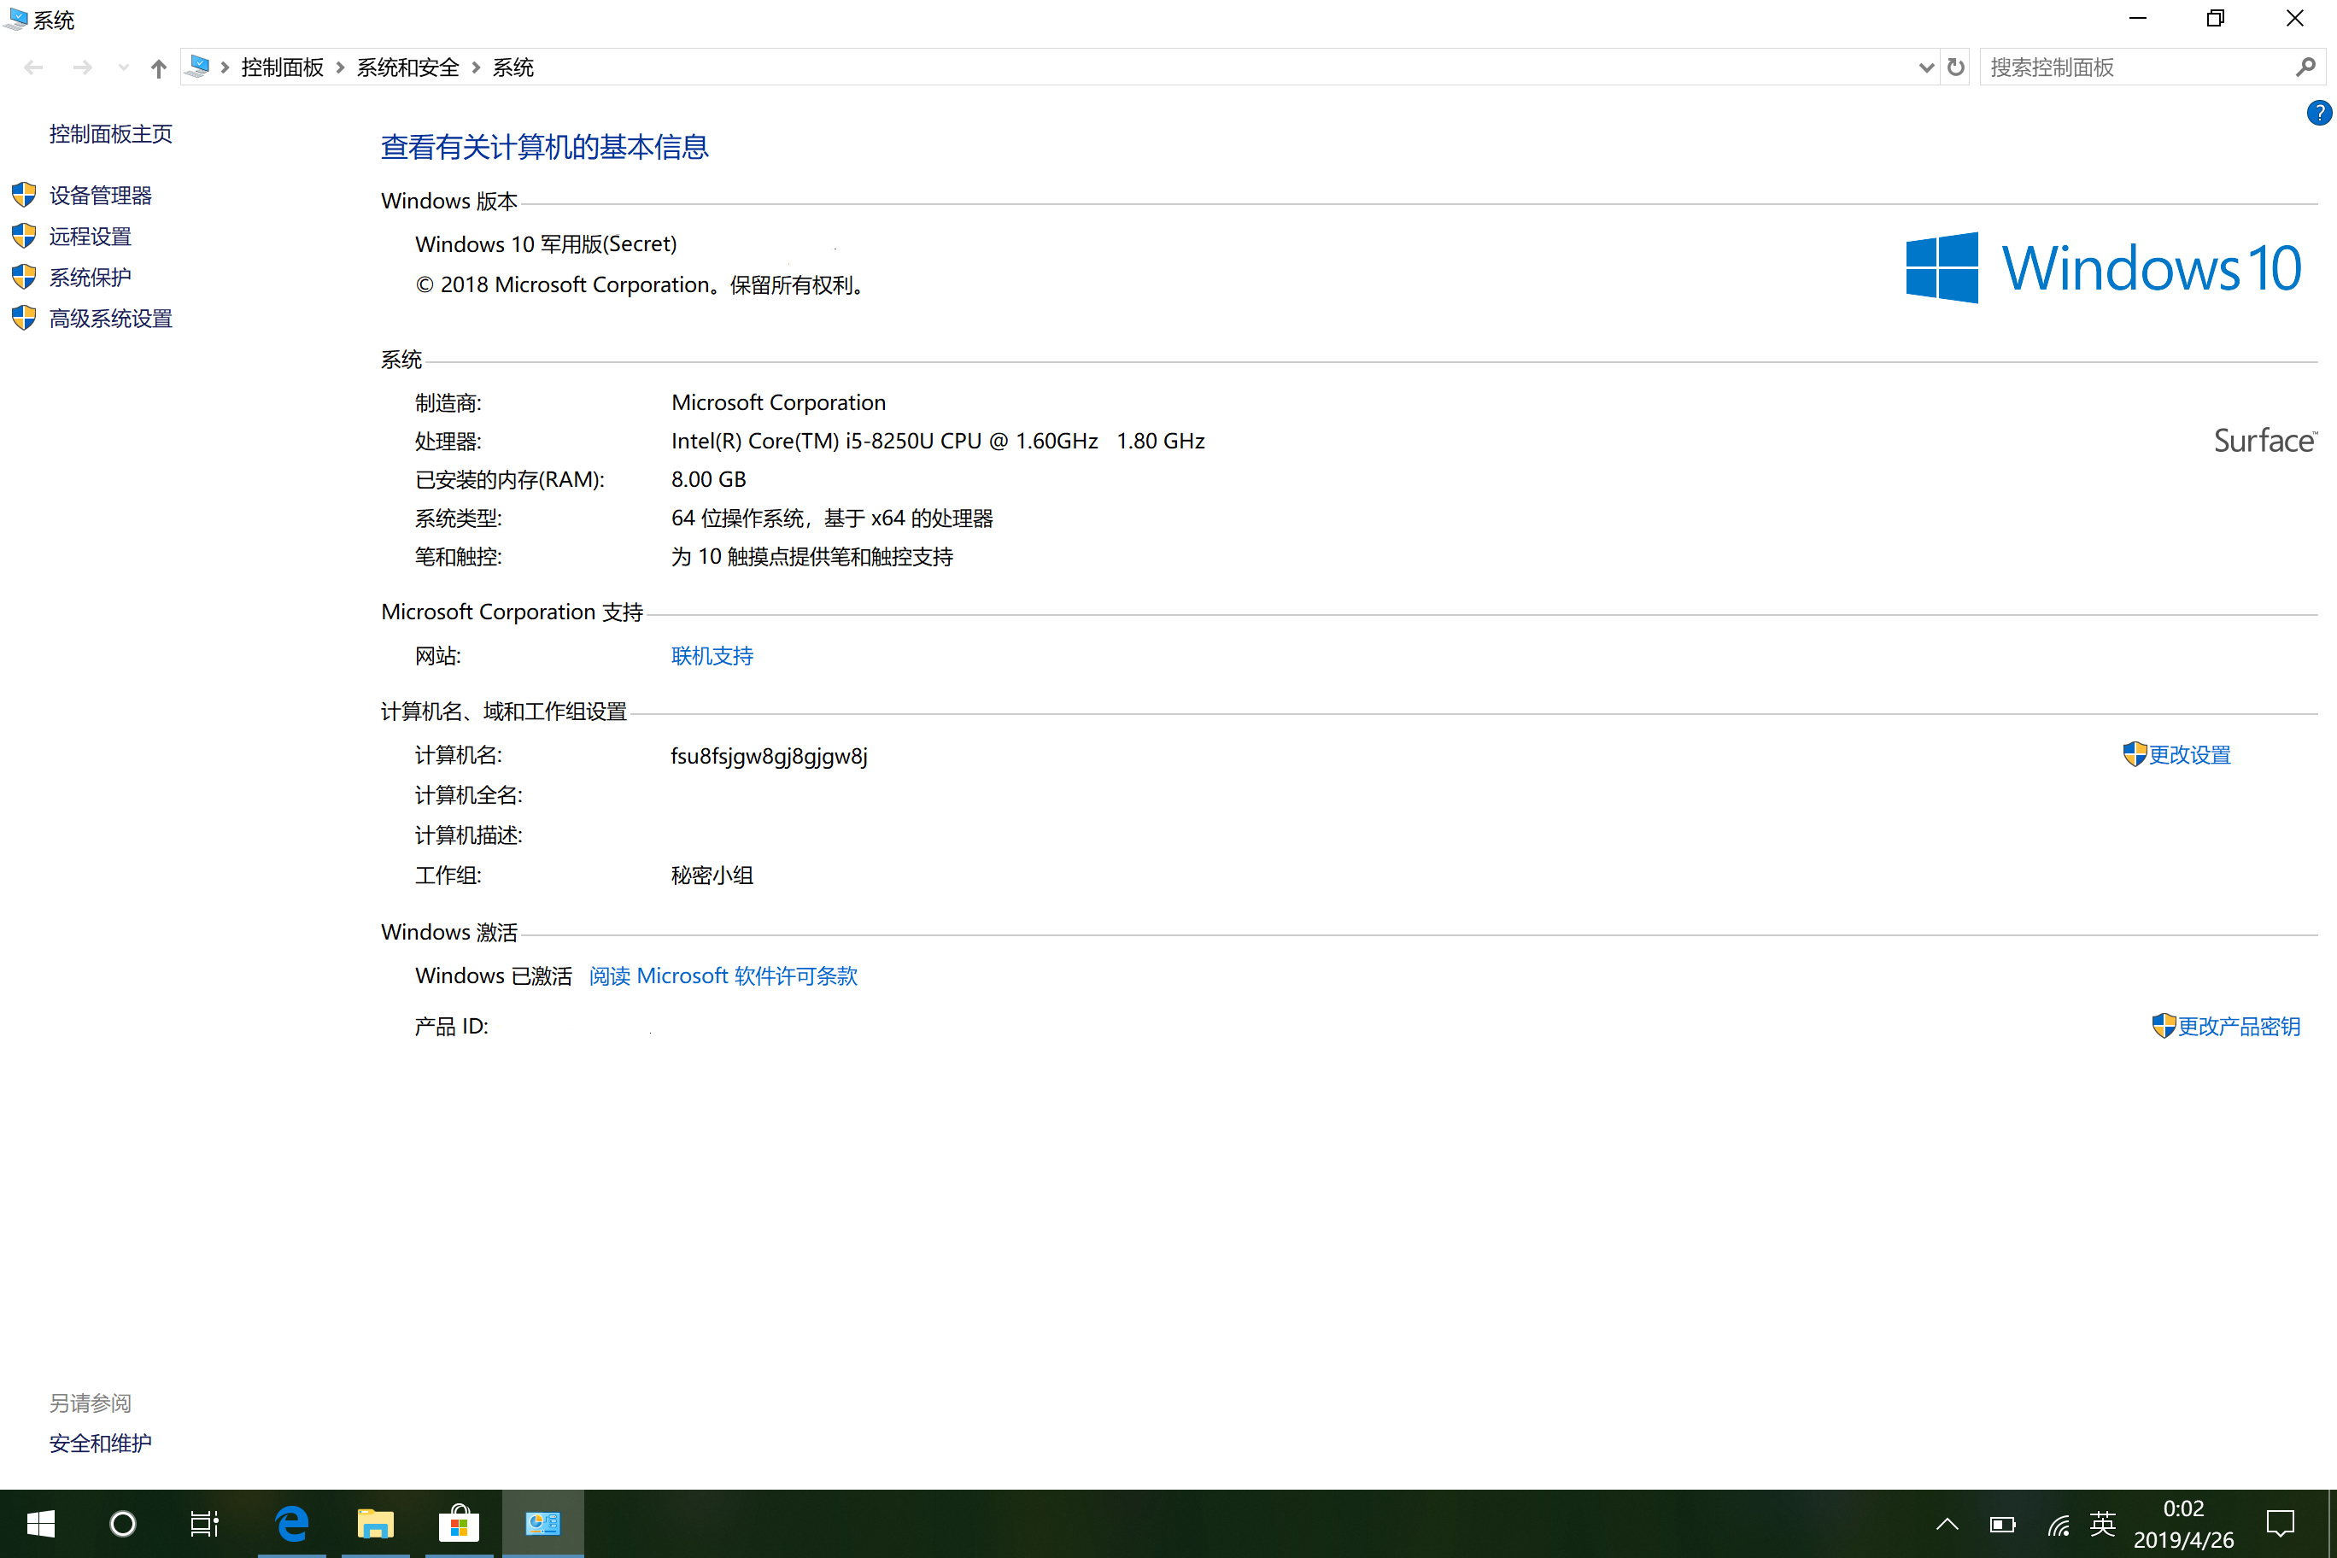The width and height of the screenshot is (2337, 1558).
Task: Open File Explorer from taskbar
Action: pyautogui.click(x=375, y=1523)
